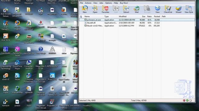Click the Mail toolbar icon
The width and height of the screenshot is (199, 111).
point(137,9)
